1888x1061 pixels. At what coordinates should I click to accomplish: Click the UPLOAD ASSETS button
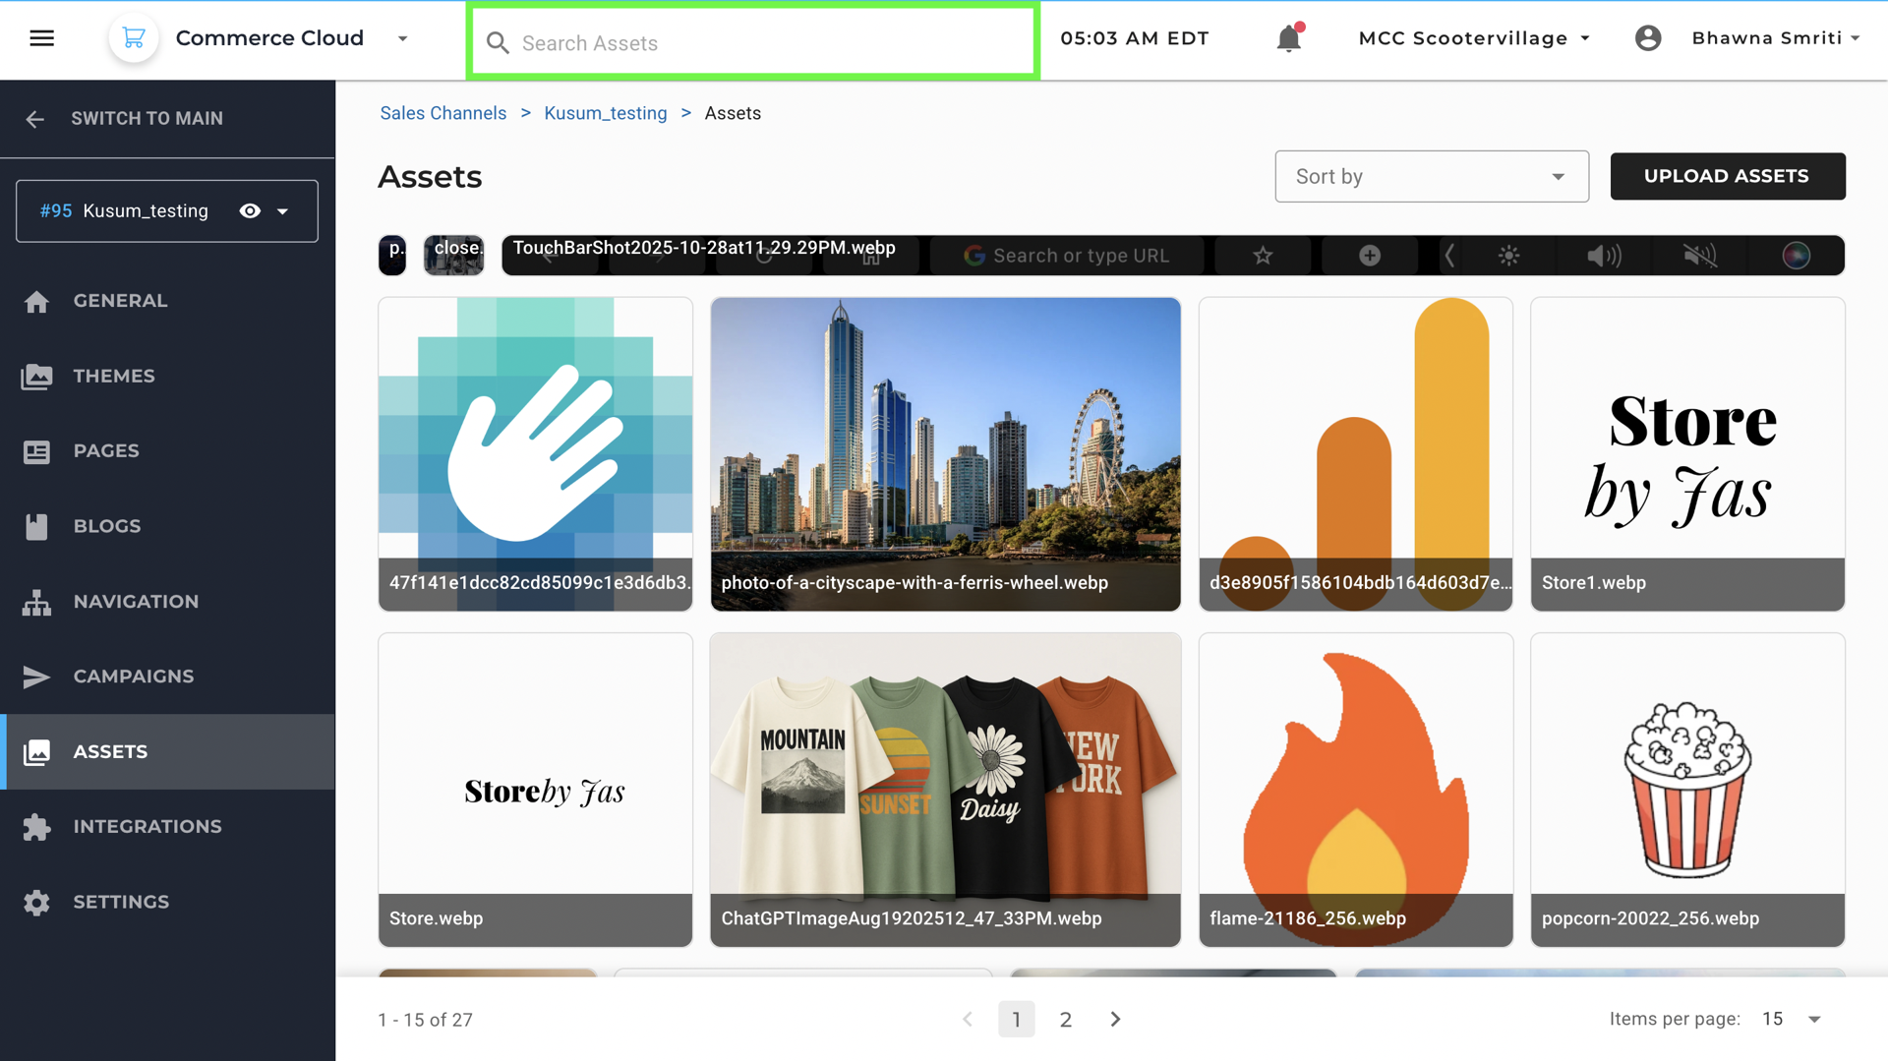tap(1728, 176)
